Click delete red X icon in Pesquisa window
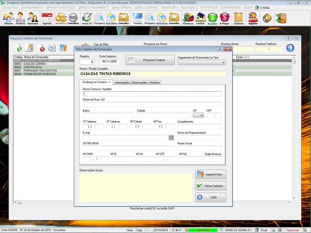Screen dimensions: 311x233 point(41,48)
